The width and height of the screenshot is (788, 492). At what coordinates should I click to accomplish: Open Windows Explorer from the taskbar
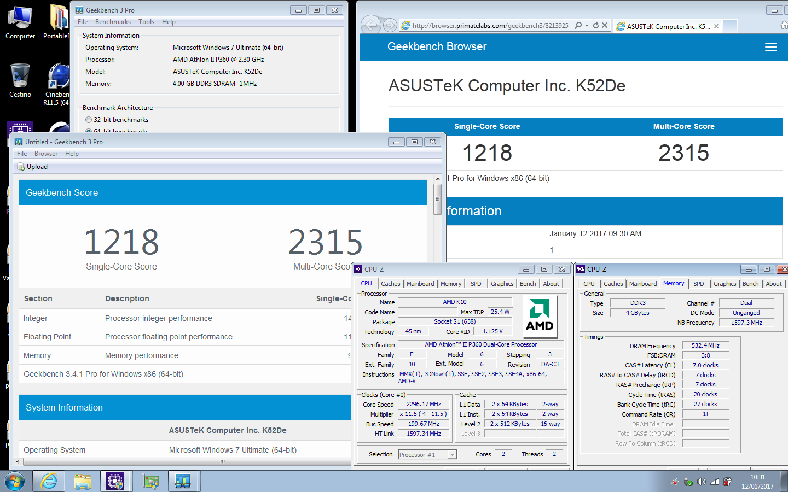83,482
